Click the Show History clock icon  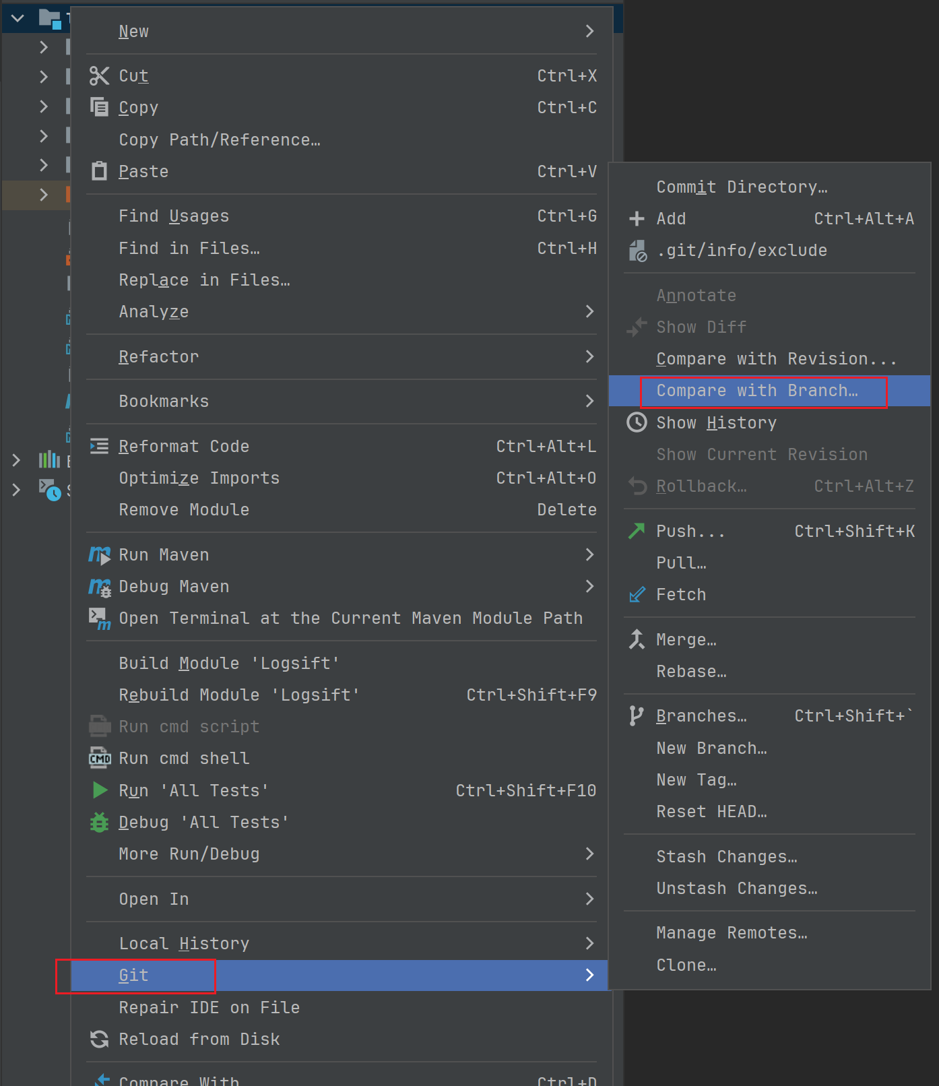[x=636, y=422]
